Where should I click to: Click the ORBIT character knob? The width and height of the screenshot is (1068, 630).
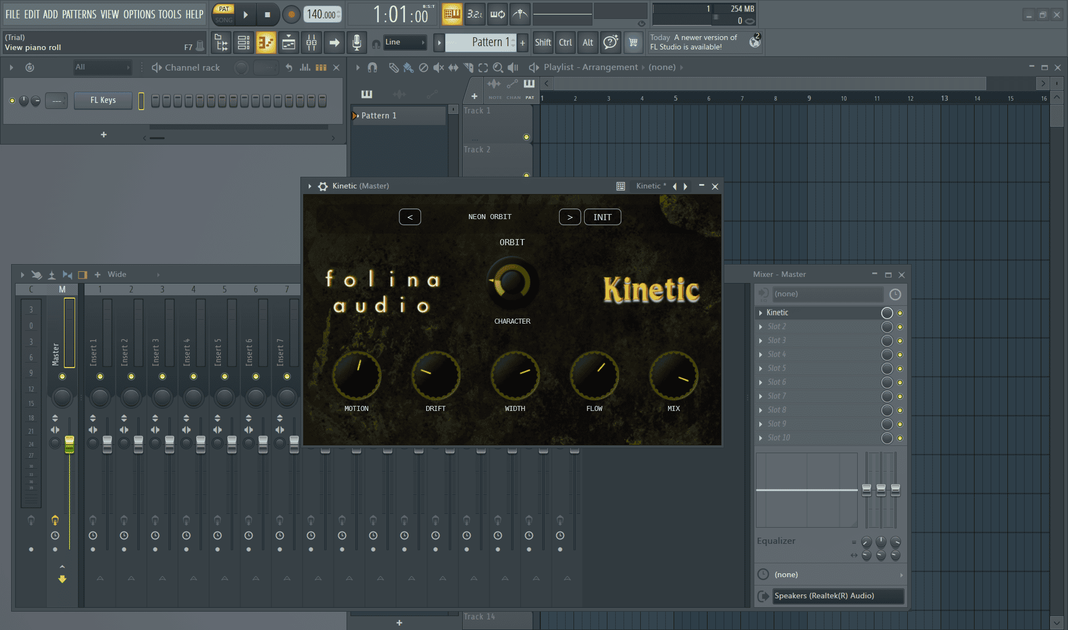512,282
